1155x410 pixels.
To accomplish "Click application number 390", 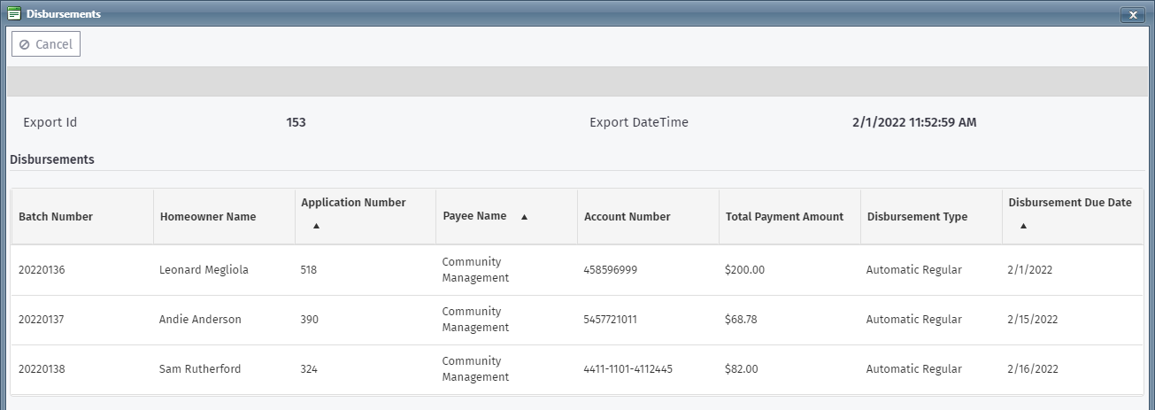I will [x=309, y=320].
